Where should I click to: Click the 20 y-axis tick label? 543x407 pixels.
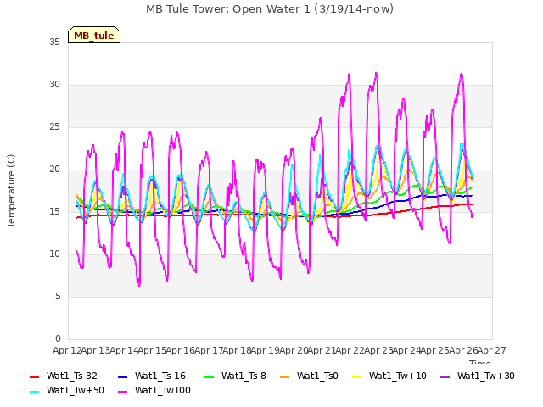point(54,170)
